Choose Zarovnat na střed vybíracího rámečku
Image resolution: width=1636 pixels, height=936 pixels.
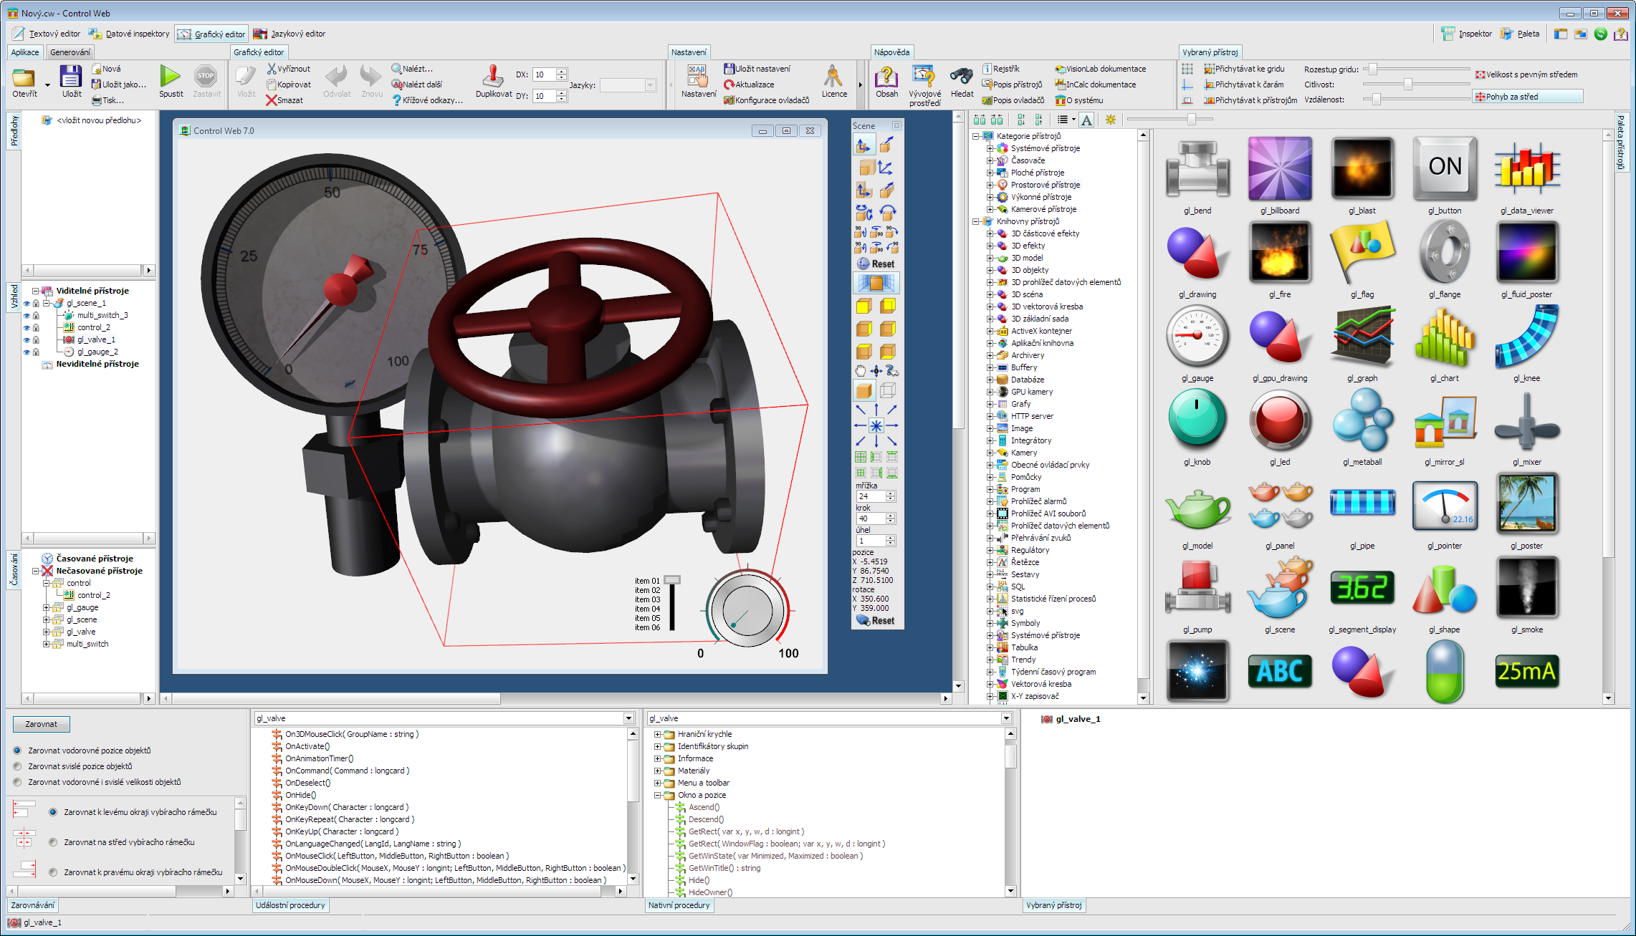(53, 842)
